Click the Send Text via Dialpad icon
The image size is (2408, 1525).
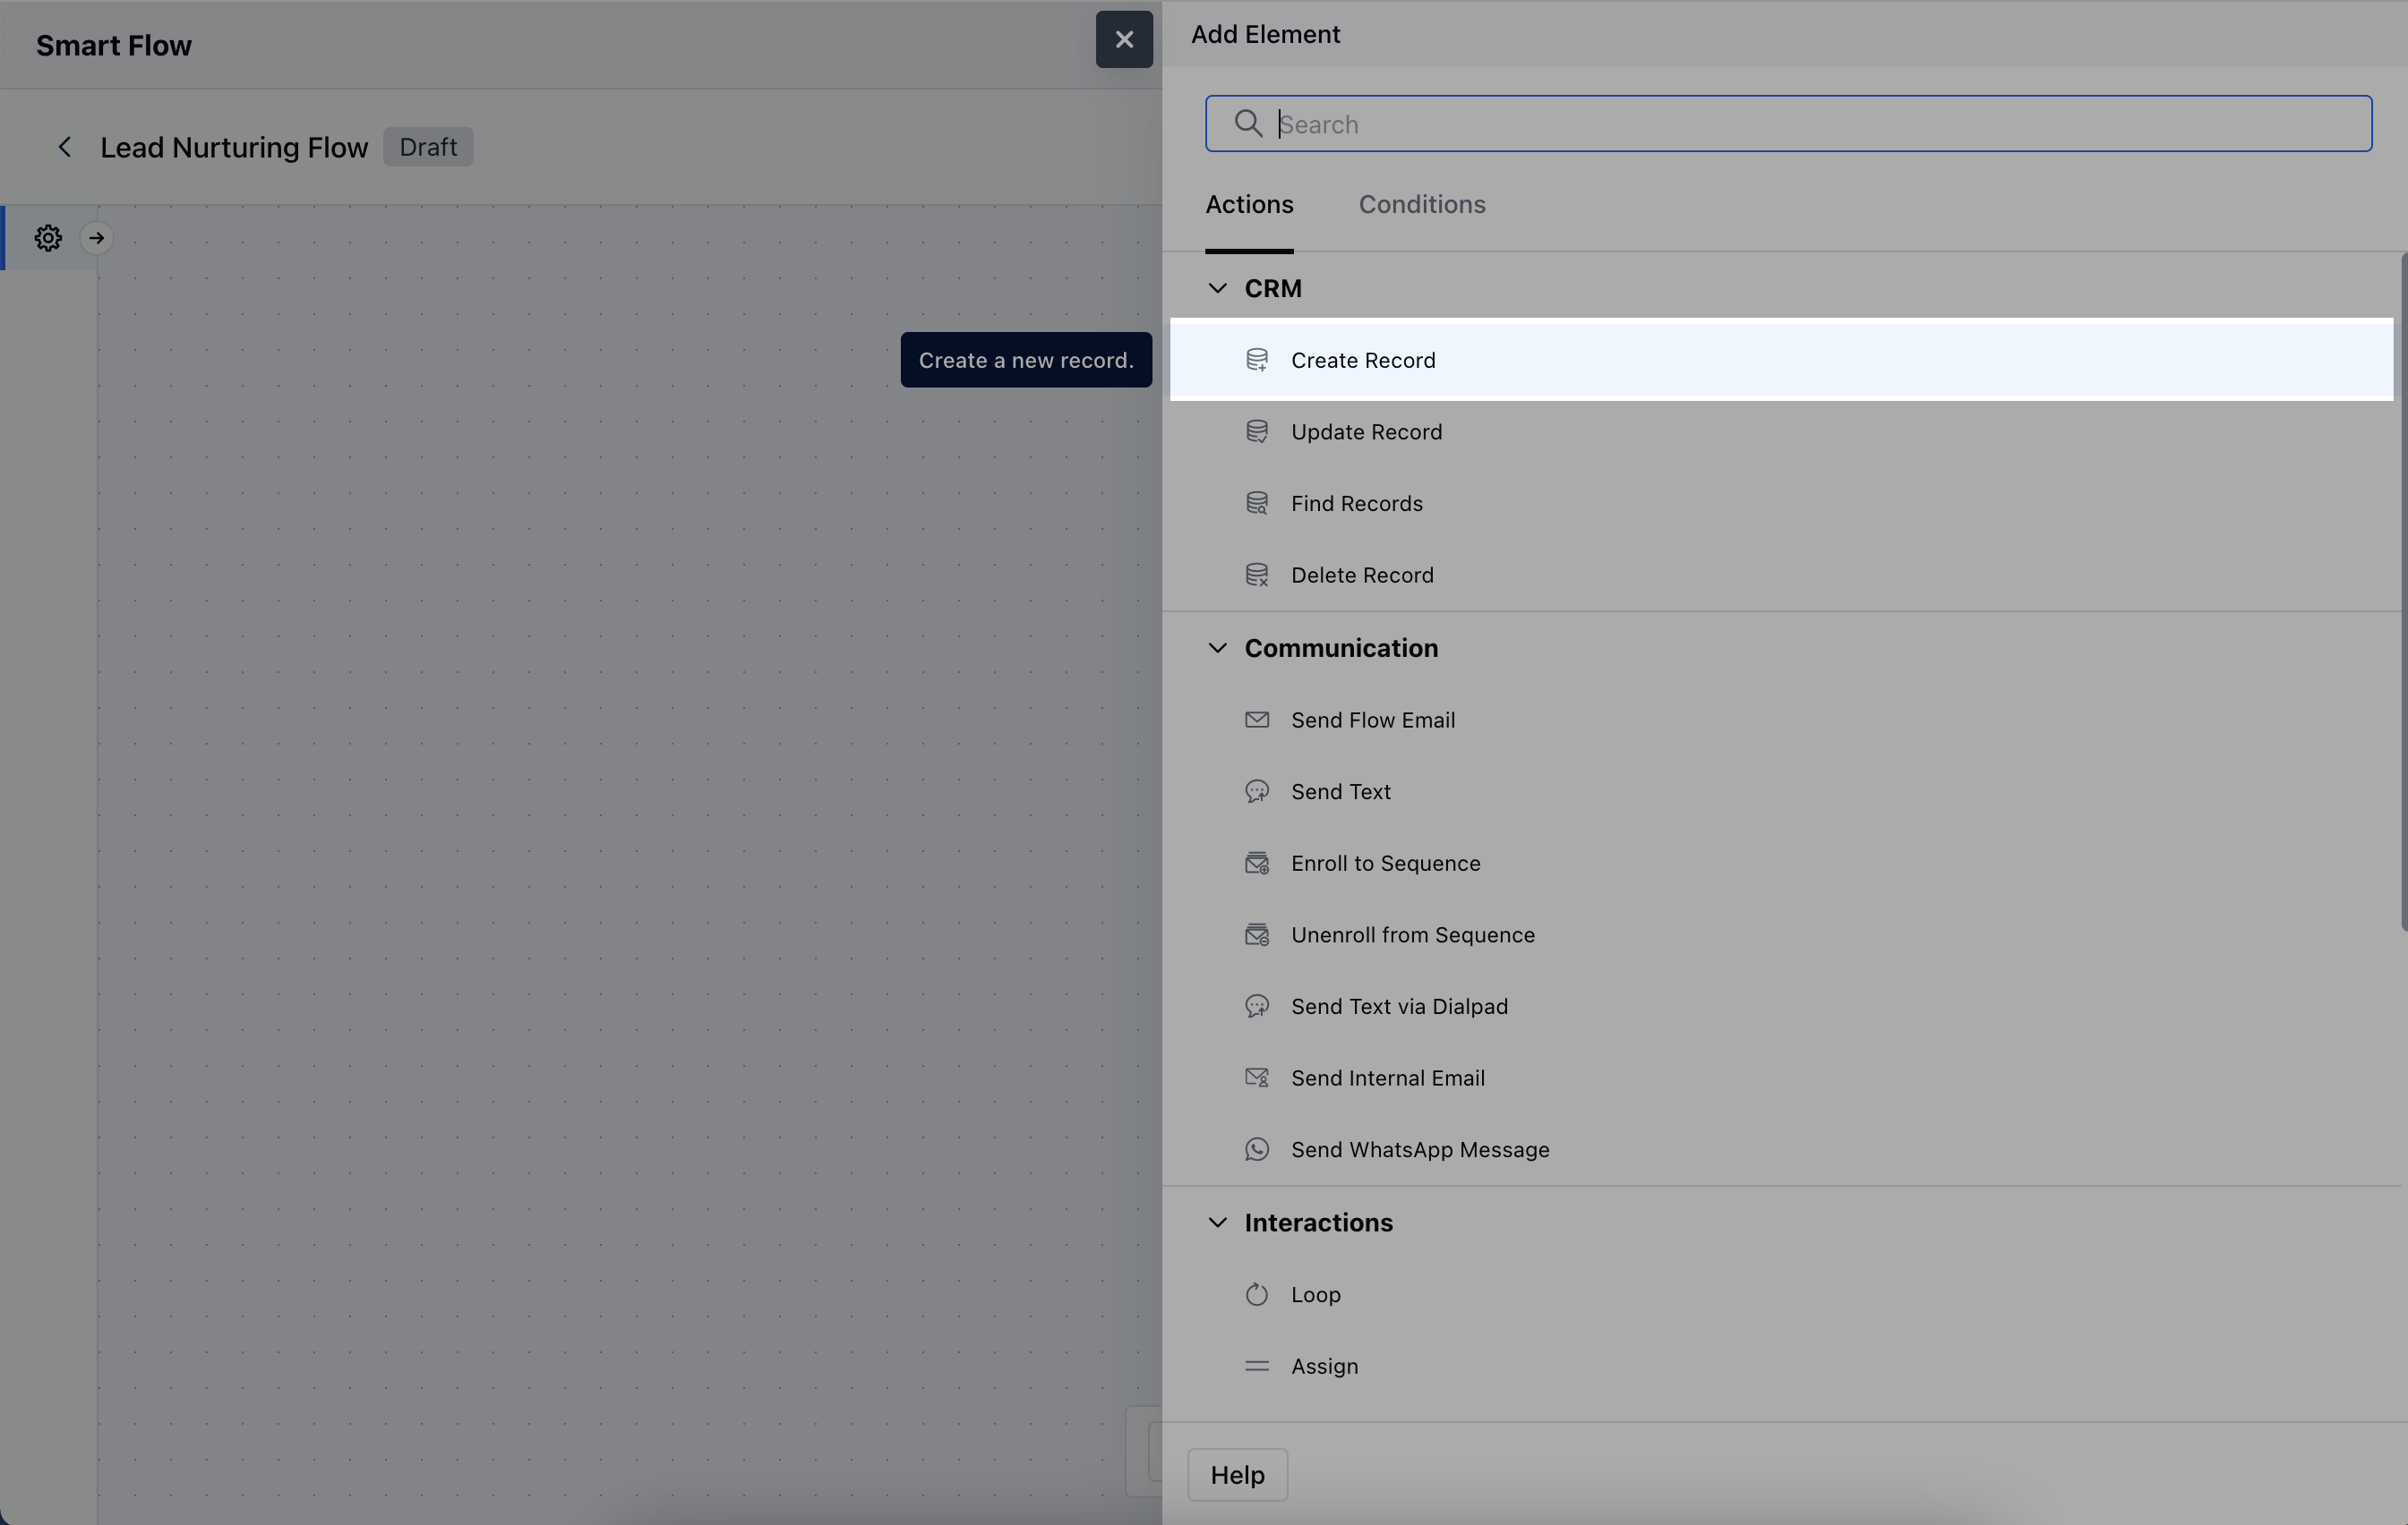point(1257,1006)
